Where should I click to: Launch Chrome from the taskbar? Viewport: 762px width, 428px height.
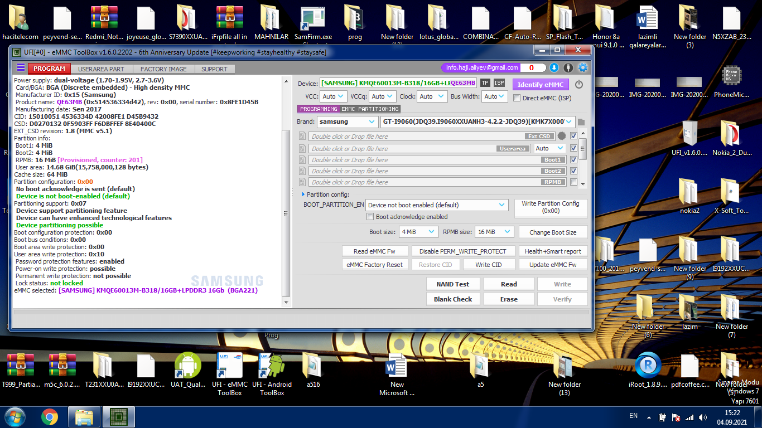(x=50, y=417)
